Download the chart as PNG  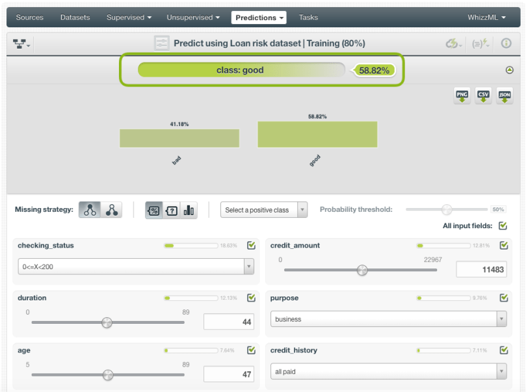462,96
